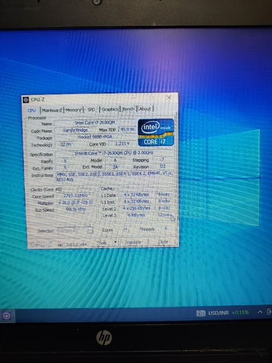This screenshot has height=363, width=272.
Task: Click the Validate button
Action: 134,242
